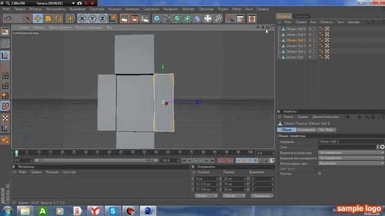This screenshot has height=216, width=385.
Task: Open the light objects icon
Action: (218, 19)
